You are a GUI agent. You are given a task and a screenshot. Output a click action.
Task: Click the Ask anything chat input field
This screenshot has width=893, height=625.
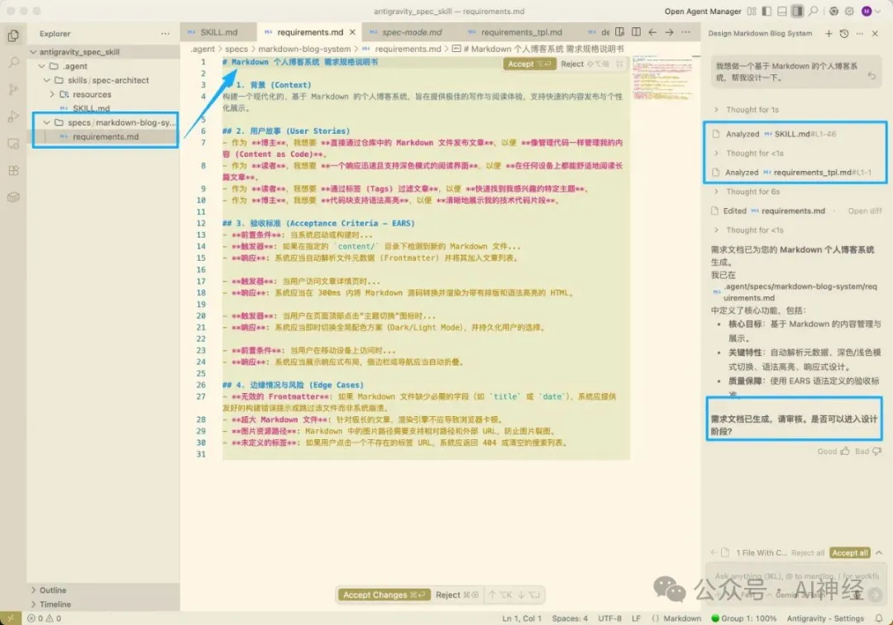pos(786,575)
